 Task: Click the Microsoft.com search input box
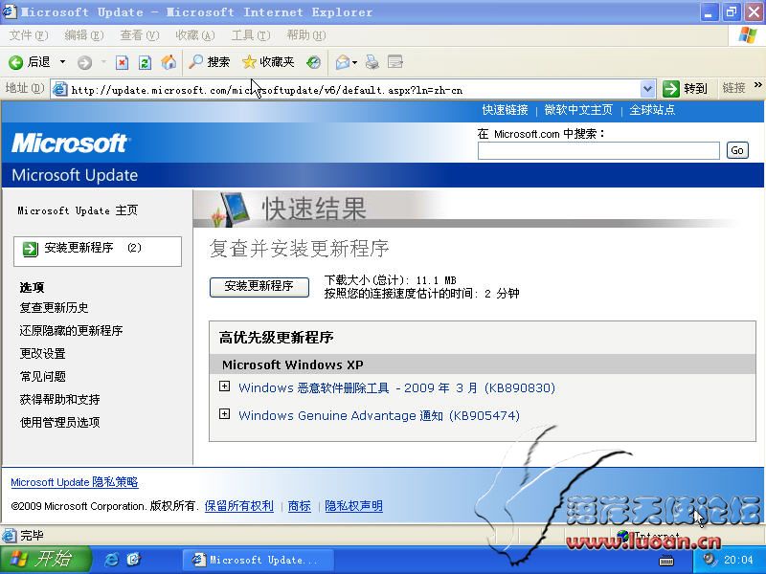(x=598, y=150)
